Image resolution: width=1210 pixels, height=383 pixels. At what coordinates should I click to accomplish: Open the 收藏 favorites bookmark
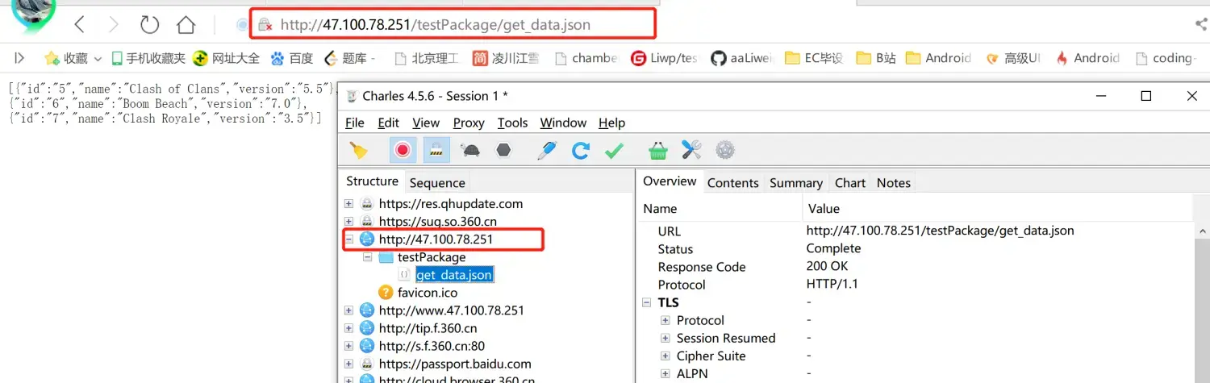pos(73,58)
